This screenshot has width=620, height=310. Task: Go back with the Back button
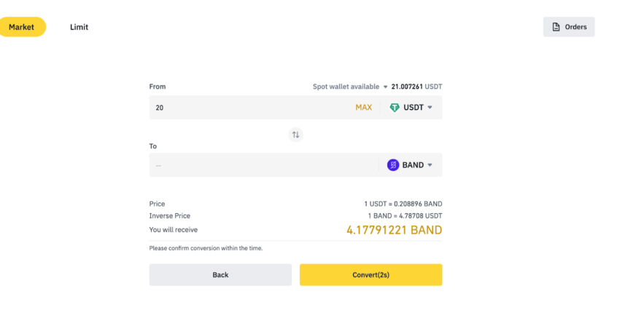tap(220, 274)
